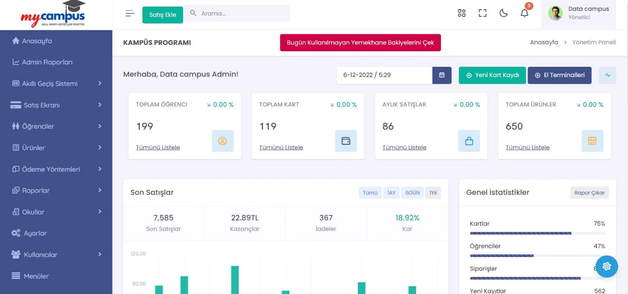Focus the Arama search field
The image size is (628, 294).
point(243,14)
